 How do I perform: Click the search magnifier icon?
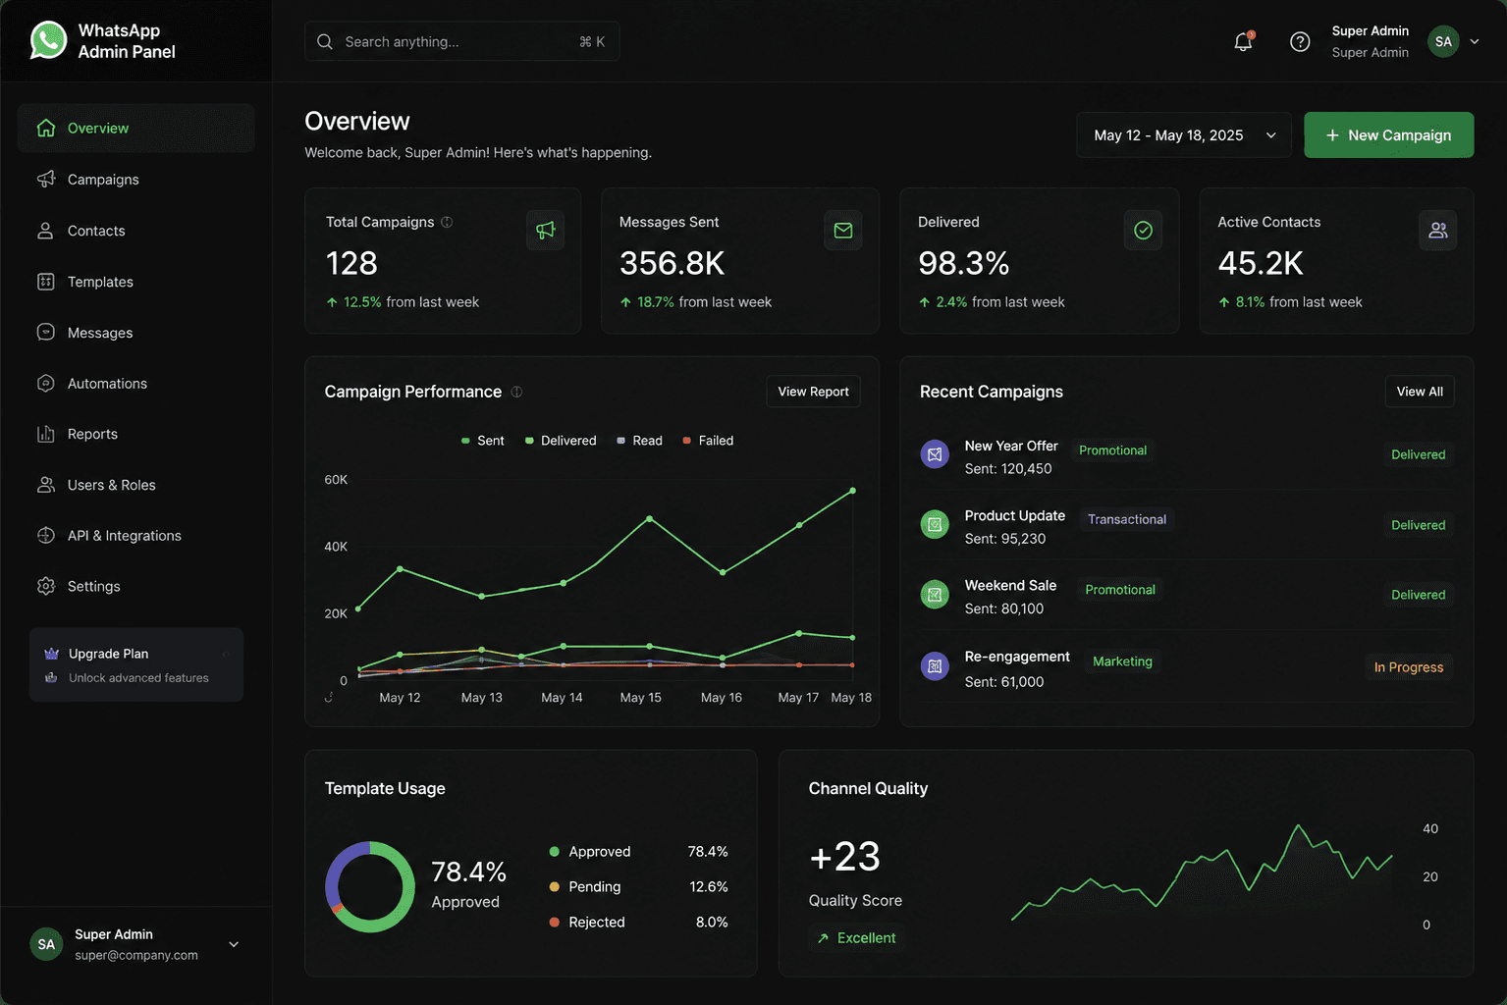(325, 41)
